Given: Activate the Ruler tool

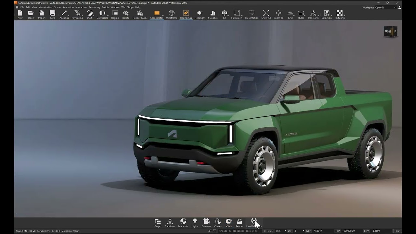Looking at the screenshot, I should [x=301, y=14].
